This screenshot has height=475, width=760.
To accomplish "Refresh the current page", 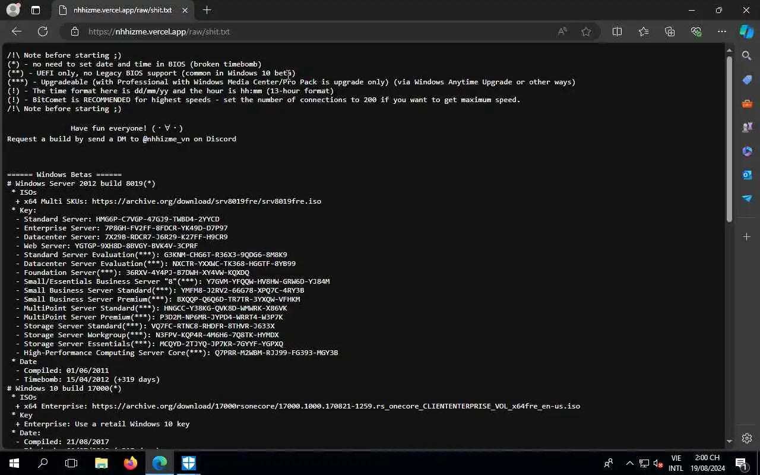I will pyautogui.click(x=43, y=31).
